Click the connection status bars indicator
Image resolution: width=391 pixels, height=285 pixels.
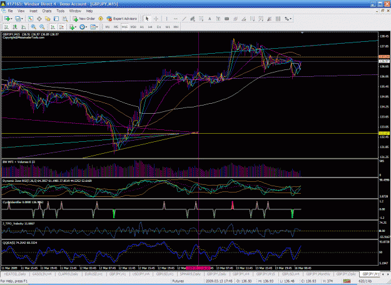tap(347, 281)
